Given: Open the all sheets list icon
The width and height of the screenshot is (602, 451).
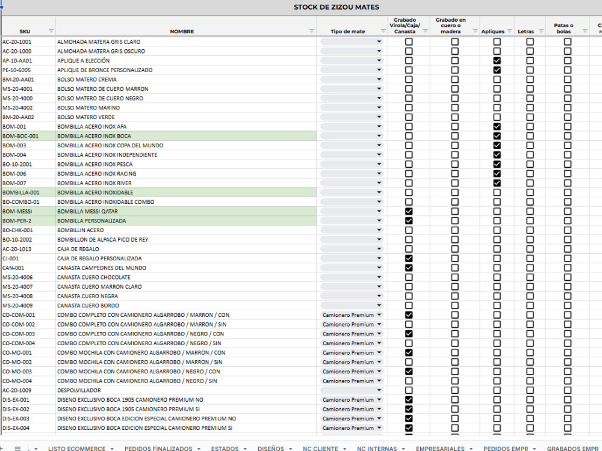Looking at the screenshot, I should point(17,448).
